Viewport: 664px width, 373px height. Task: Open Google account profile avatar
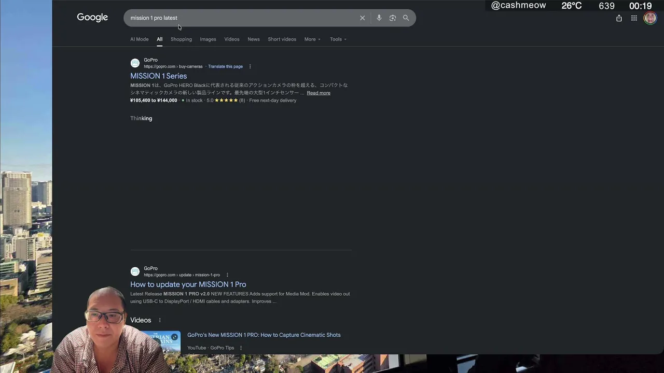pos(650,18)
